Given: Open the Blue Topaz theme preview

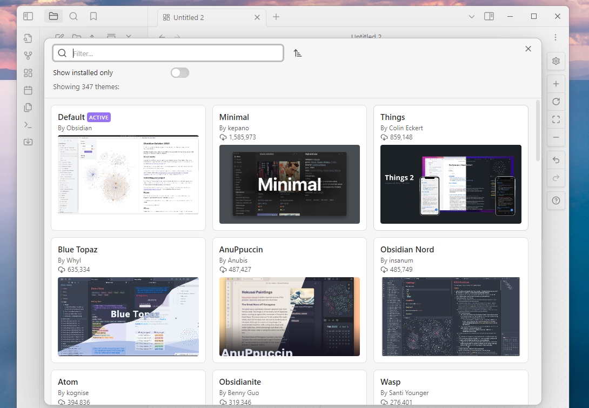Looking at the screenshot, I should coord(128,316).
